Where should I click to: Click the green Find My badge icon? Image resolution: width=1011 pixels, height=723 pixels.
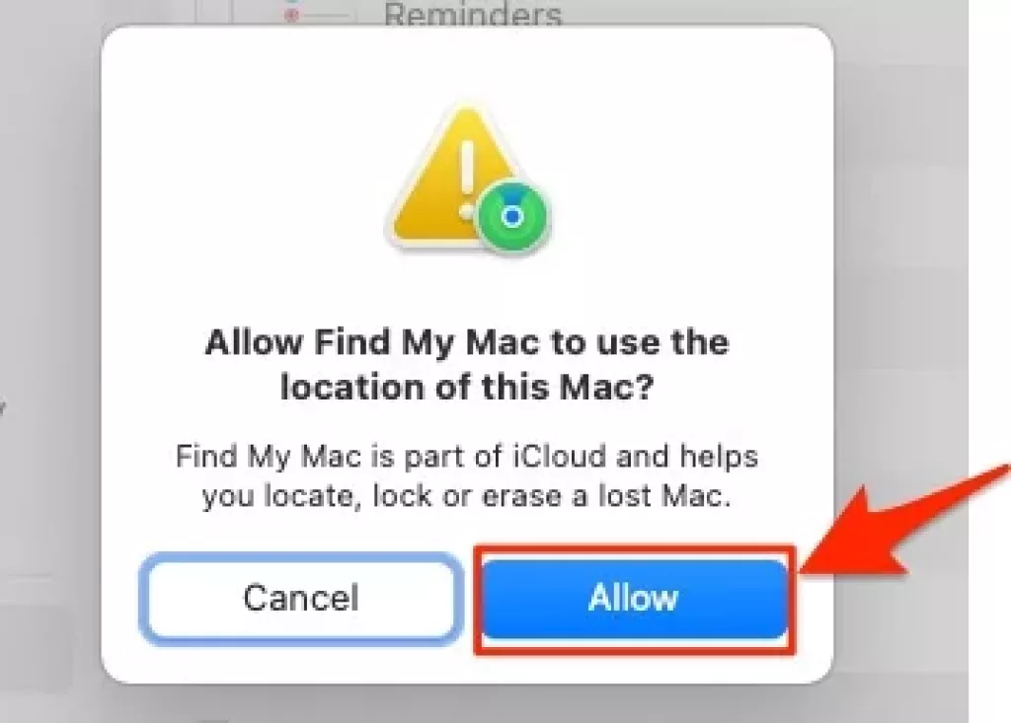[x=513, y=217]
